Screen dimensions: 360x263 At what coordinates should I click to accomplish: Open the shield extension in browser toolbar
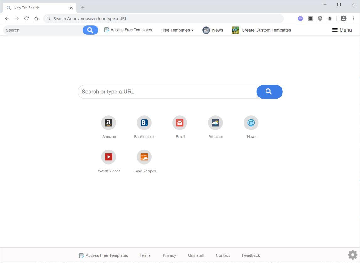point(320,18)
